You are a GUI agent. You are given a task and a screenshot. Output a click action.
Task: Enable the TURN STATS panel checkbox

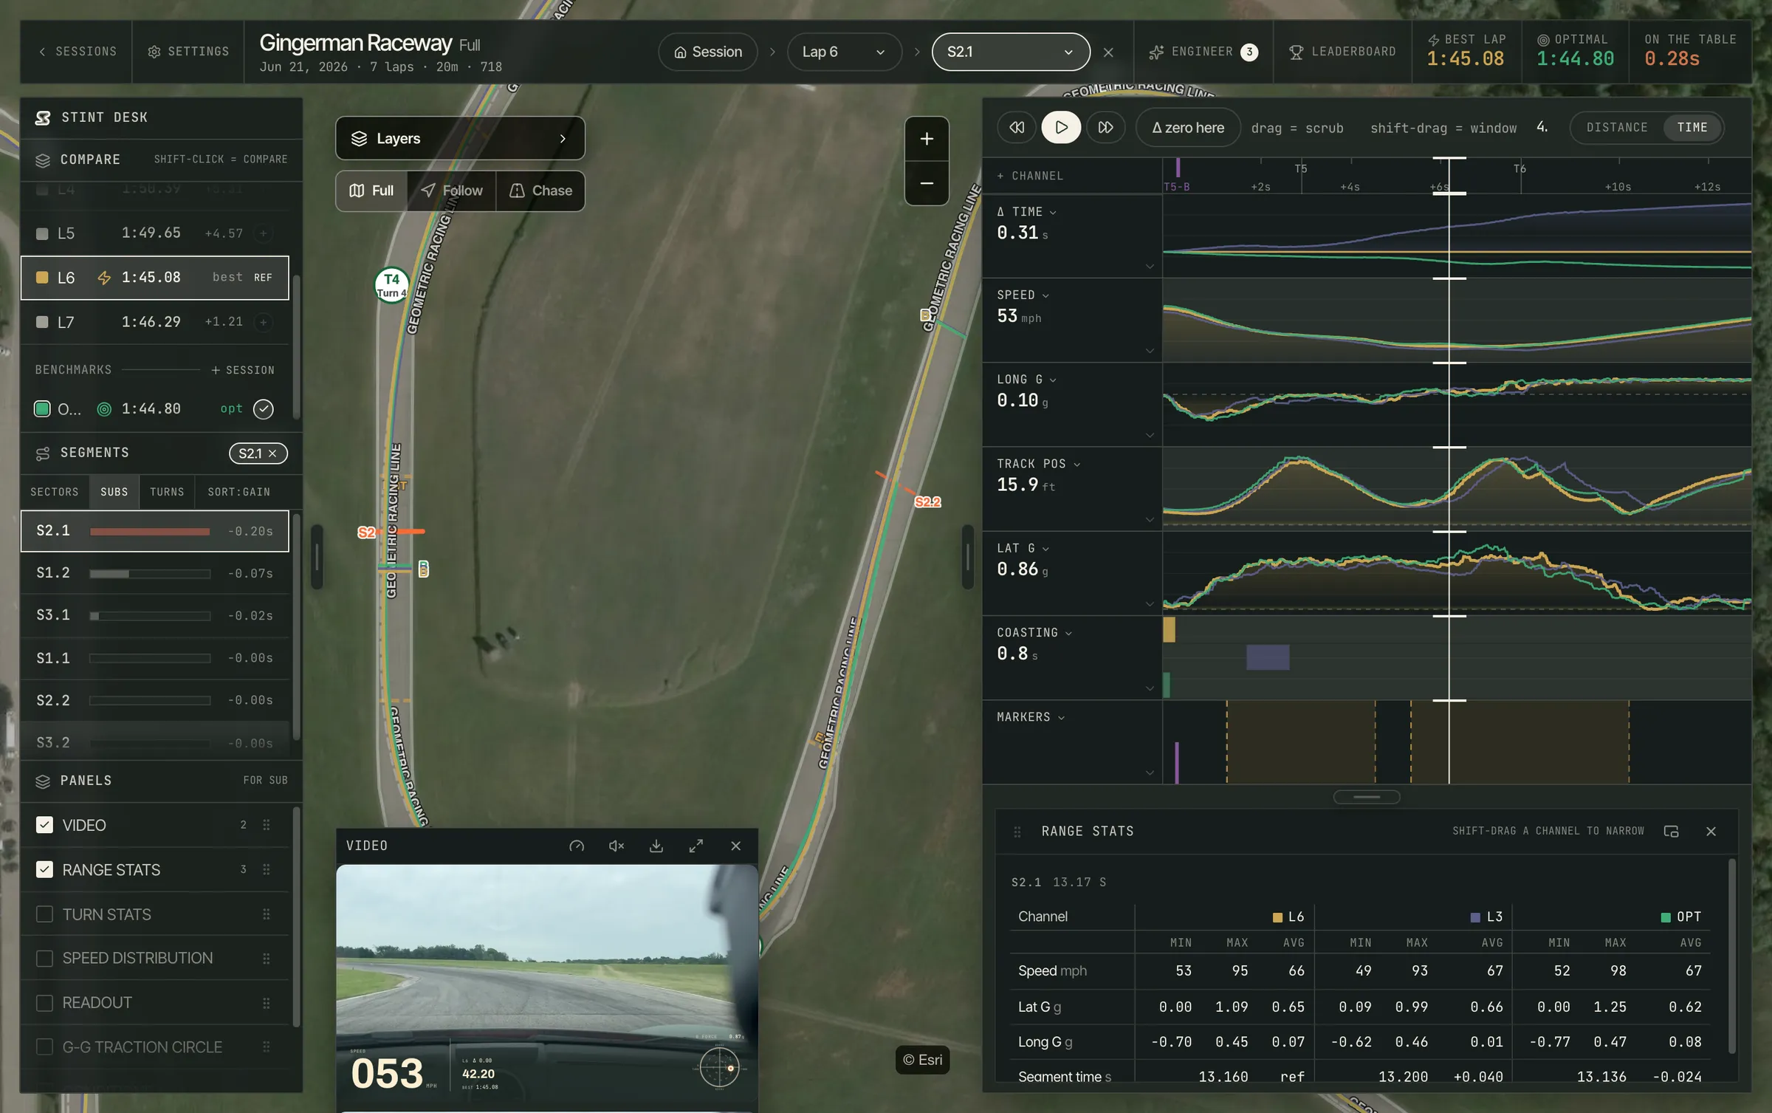click(x=44, y=914)
